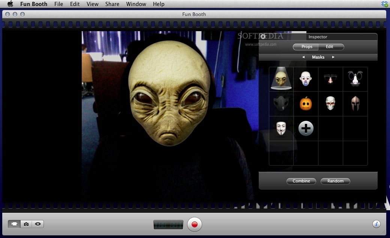Open the Edit menu in menu bar
Image resolution: width=390 pixels, height=238 pixels.
click(75, 4)
